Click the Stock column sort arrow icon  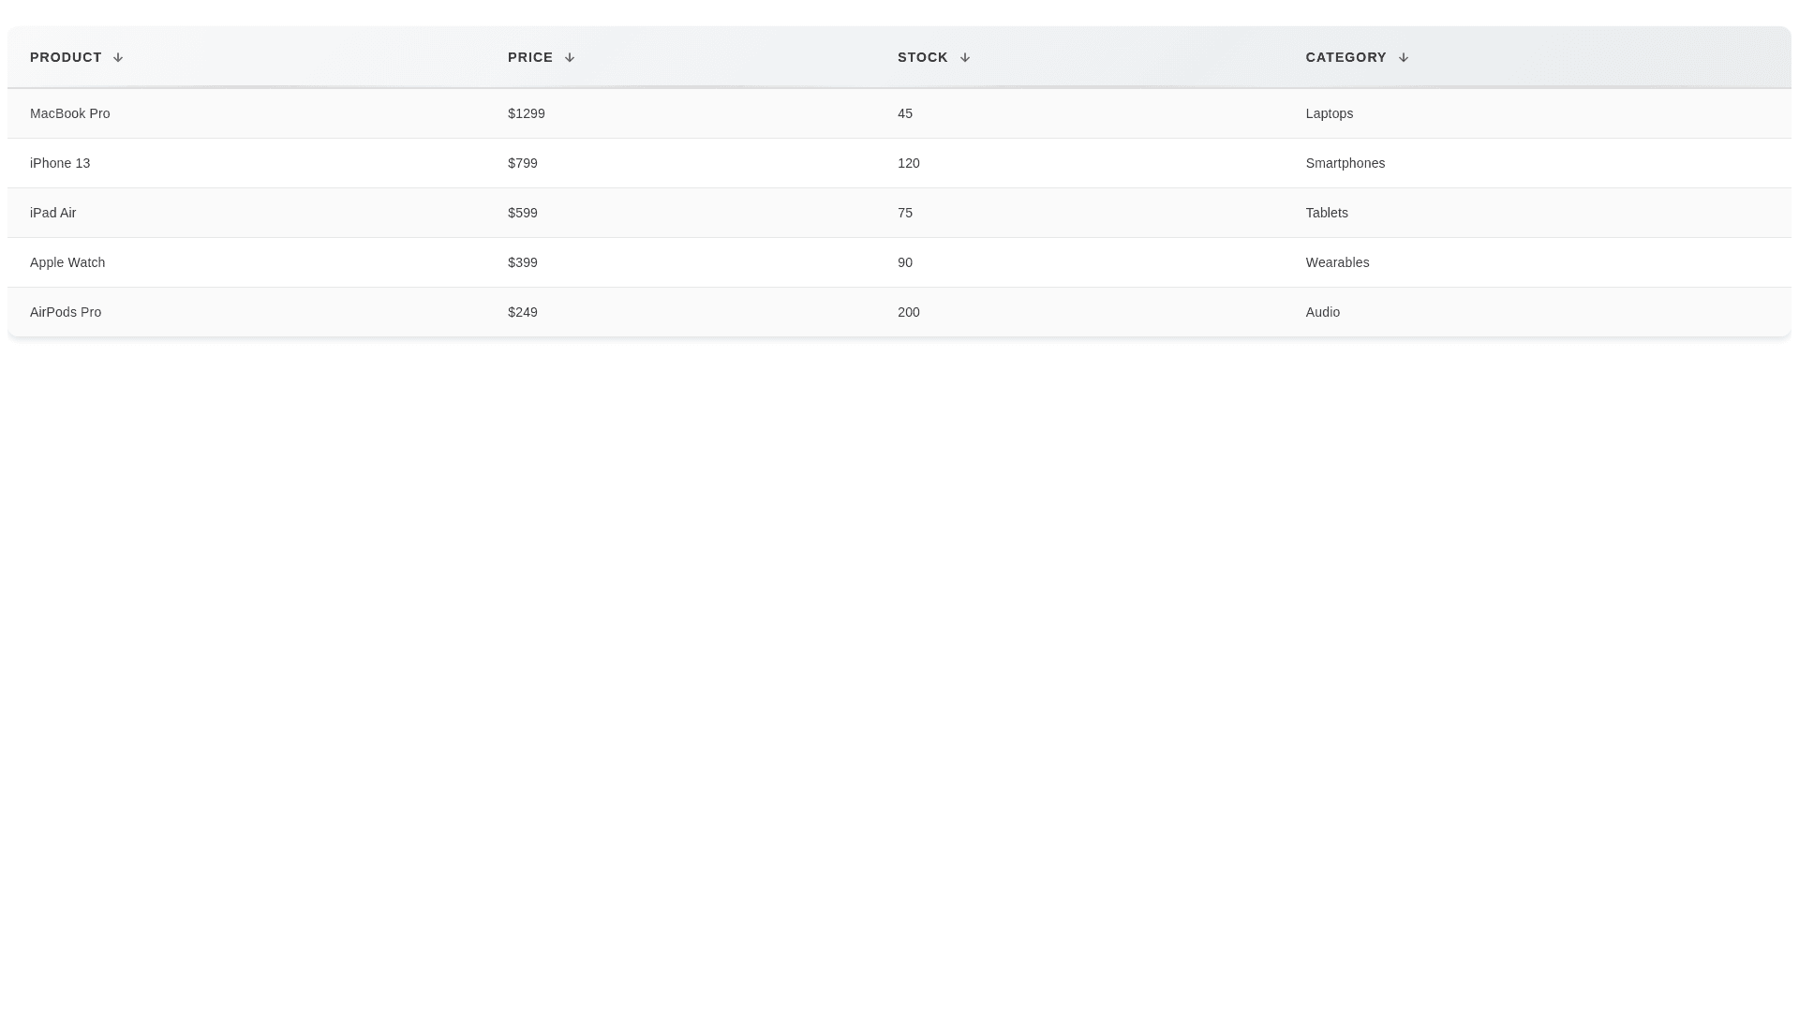964,58
